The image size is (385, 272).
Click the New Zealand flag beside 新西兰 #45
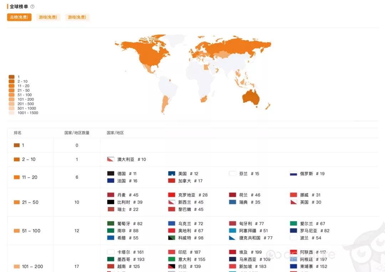pyautogui.click(x=171, y=202)
